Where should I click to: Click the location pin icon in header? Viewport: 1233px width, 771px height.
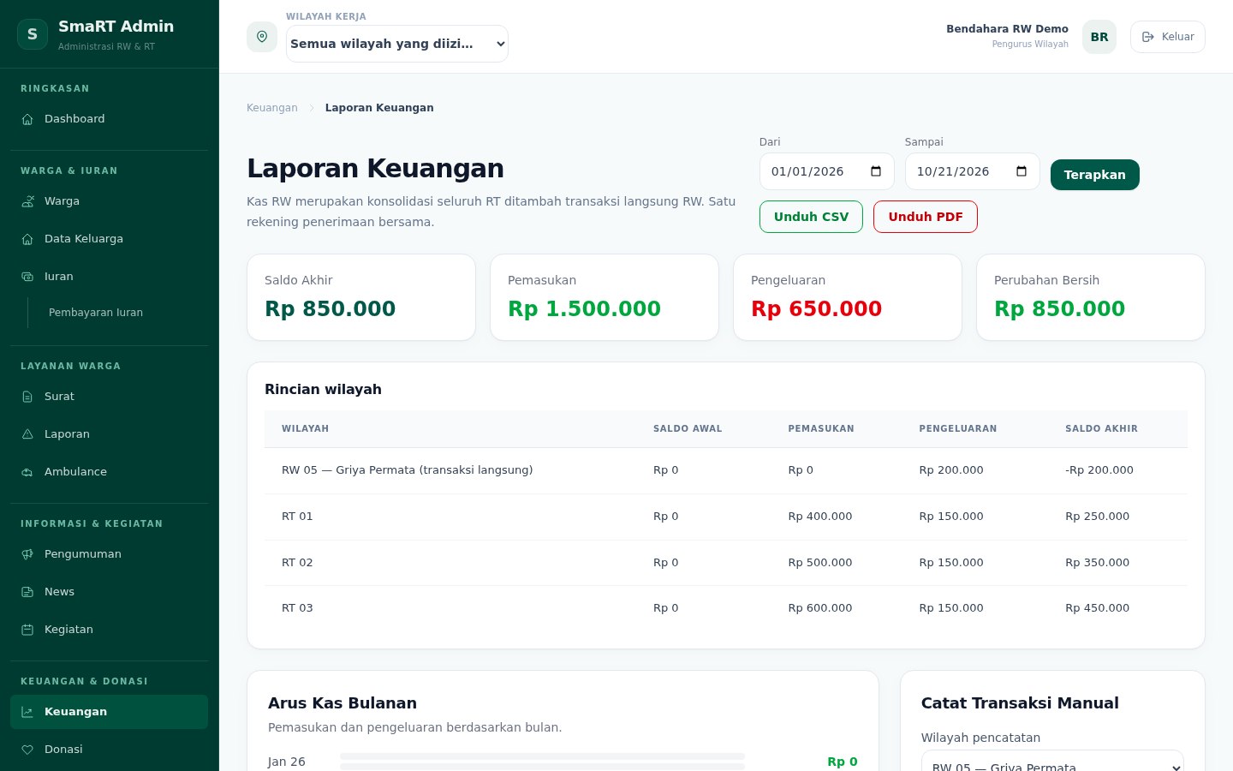[262, 37]
